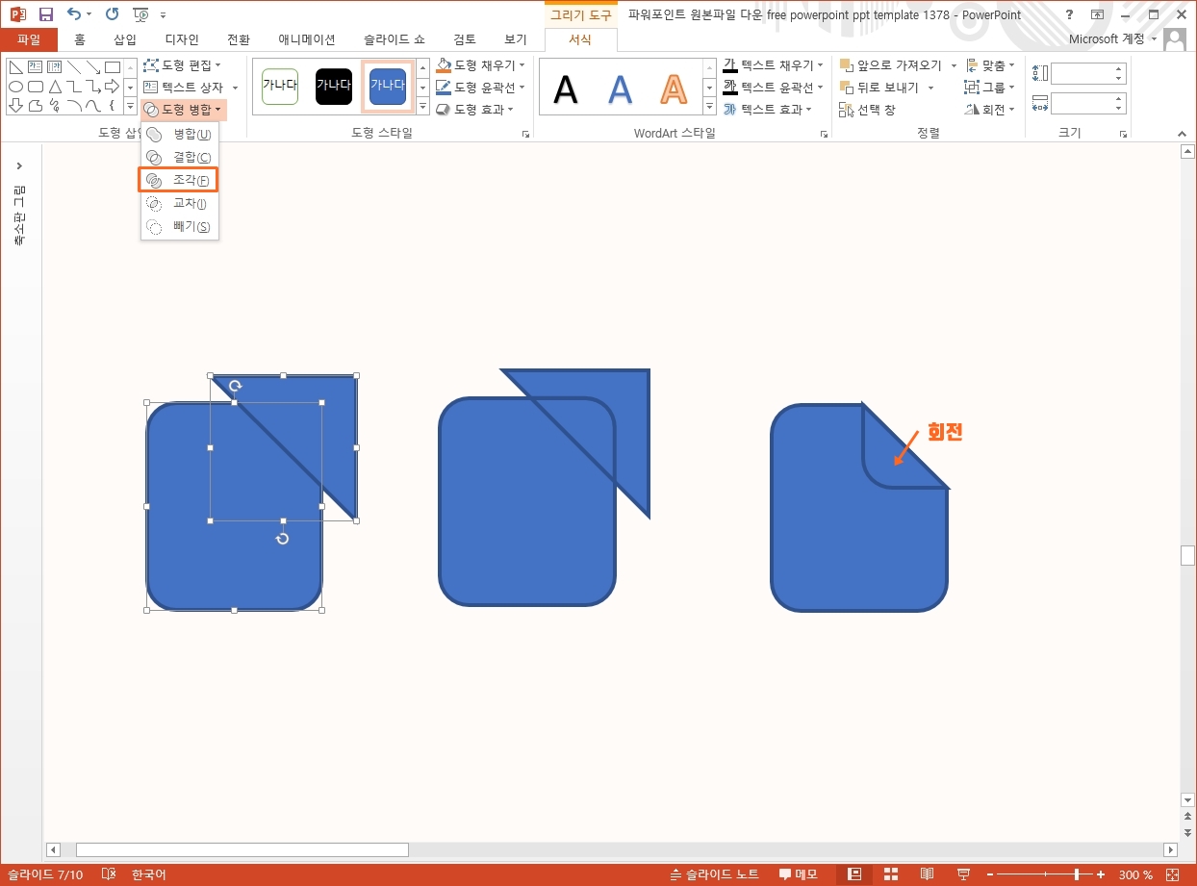Open 도형 효과 effects dropdown
The width and height of the screenshot is (1197, 886).
[x=474, y=110]
